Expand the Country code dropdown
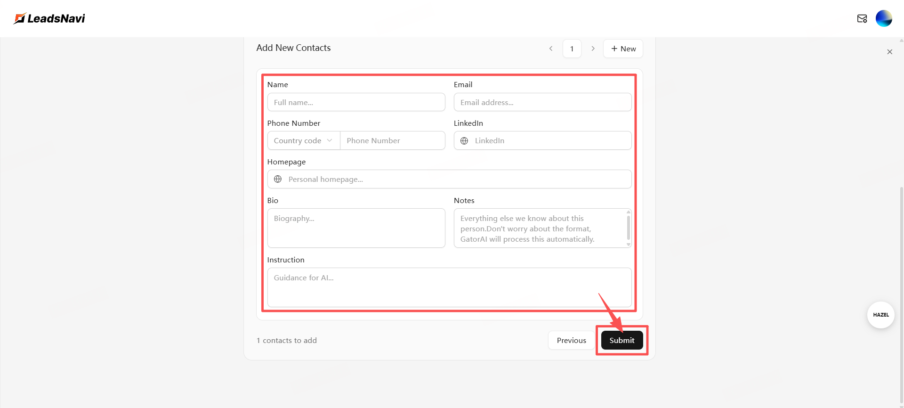This screenshot has width=904, height=408. coord(303,141)
